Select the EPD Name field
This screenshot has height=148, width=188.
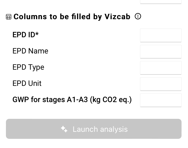point(161,52)
